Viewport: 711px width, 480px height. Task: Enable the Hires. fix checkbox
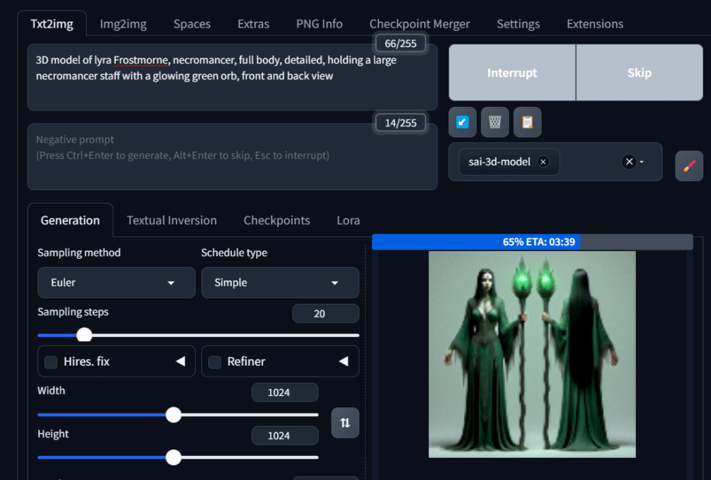(51, 362)
